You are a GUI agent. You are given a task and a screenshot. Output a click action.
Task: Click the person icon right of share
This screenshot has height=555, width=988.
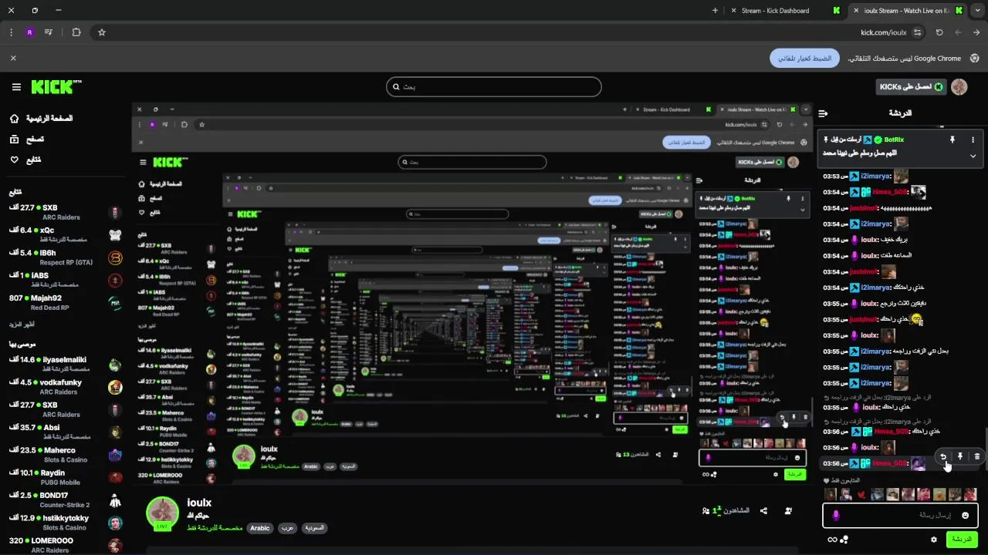click(788, 510)
